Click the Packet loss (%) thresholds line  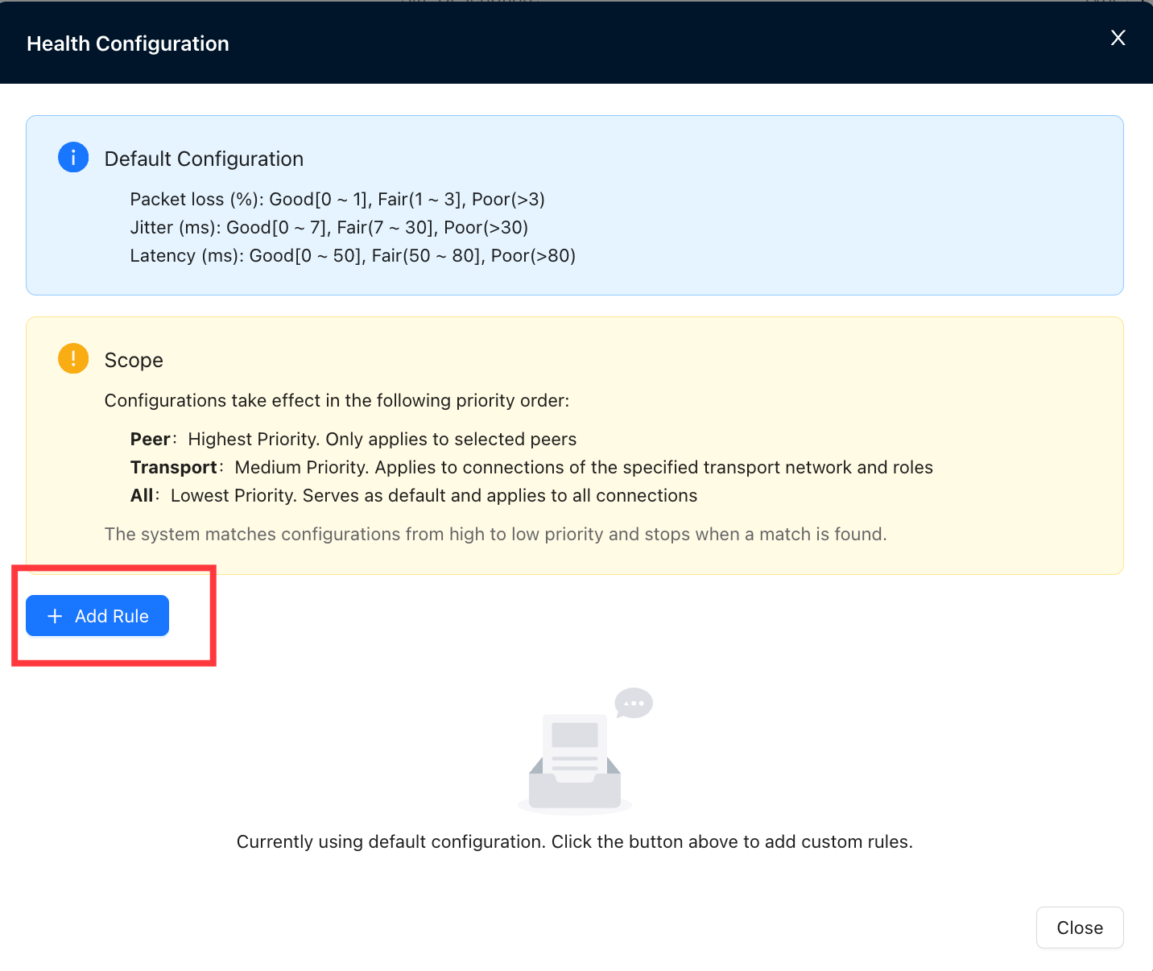[337, 199]
